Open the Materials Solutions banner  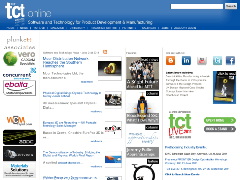[x=19, y=170]
